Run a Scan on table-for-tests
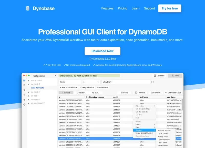 click(125, 92)
